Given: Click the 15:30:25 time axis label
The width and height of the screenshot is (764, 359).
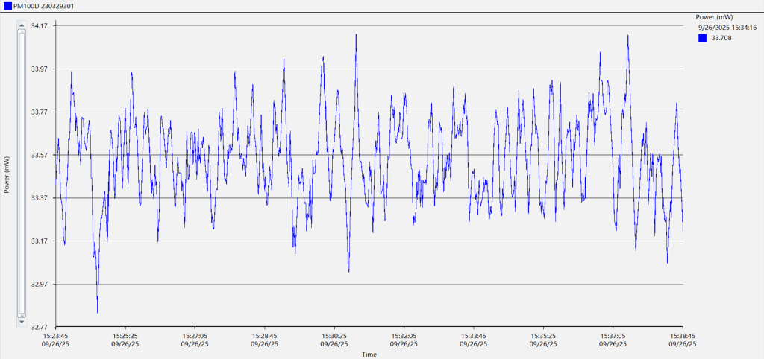Looking at the screenshot, I should coord(334,336).
